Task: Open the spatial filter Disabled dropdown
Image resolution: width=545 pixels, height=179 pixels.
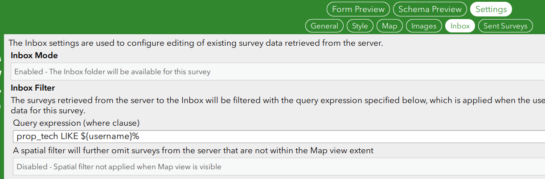Action: pos(276,167)
